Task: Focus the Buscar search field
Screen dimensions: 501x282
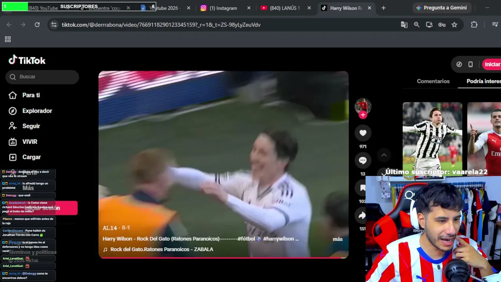Action: point(42,77)
